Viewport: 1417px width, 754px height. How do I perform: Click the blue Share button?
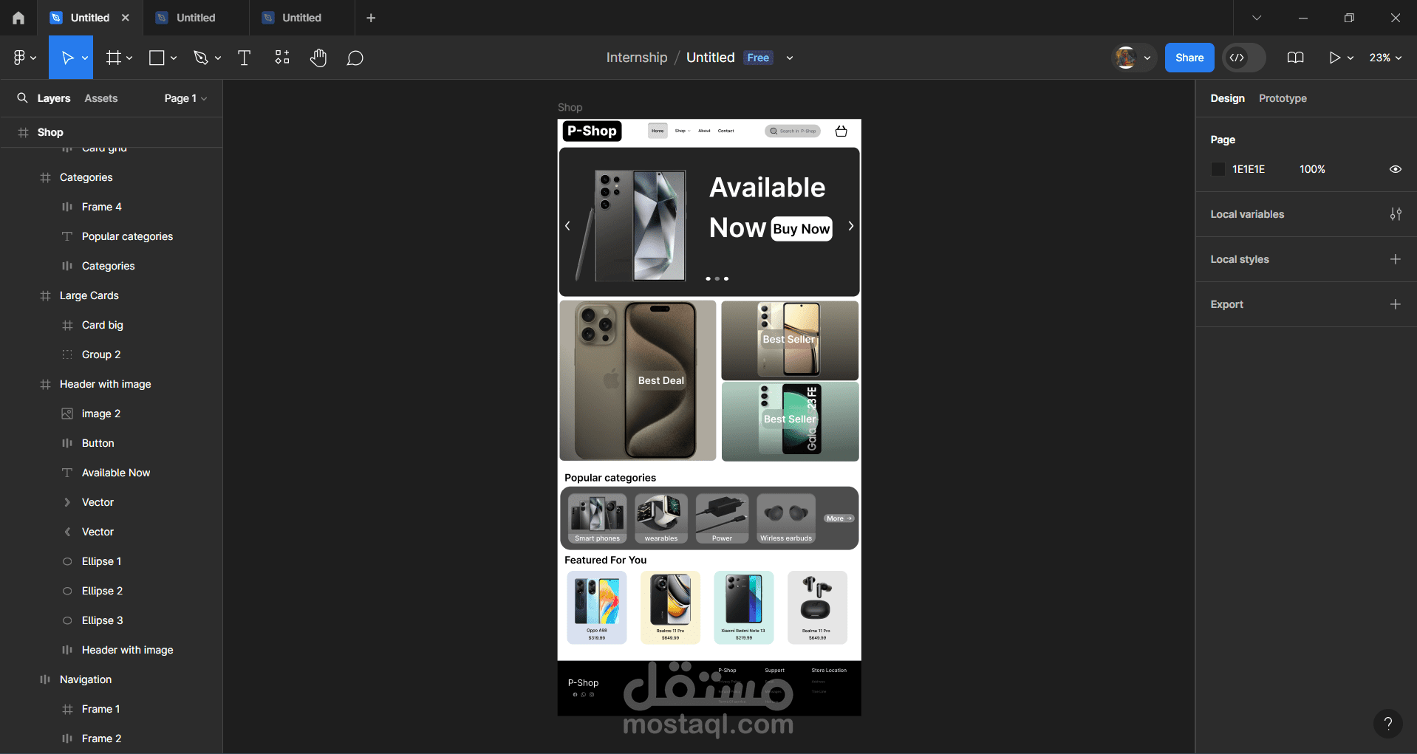(x=1189, y=58)
